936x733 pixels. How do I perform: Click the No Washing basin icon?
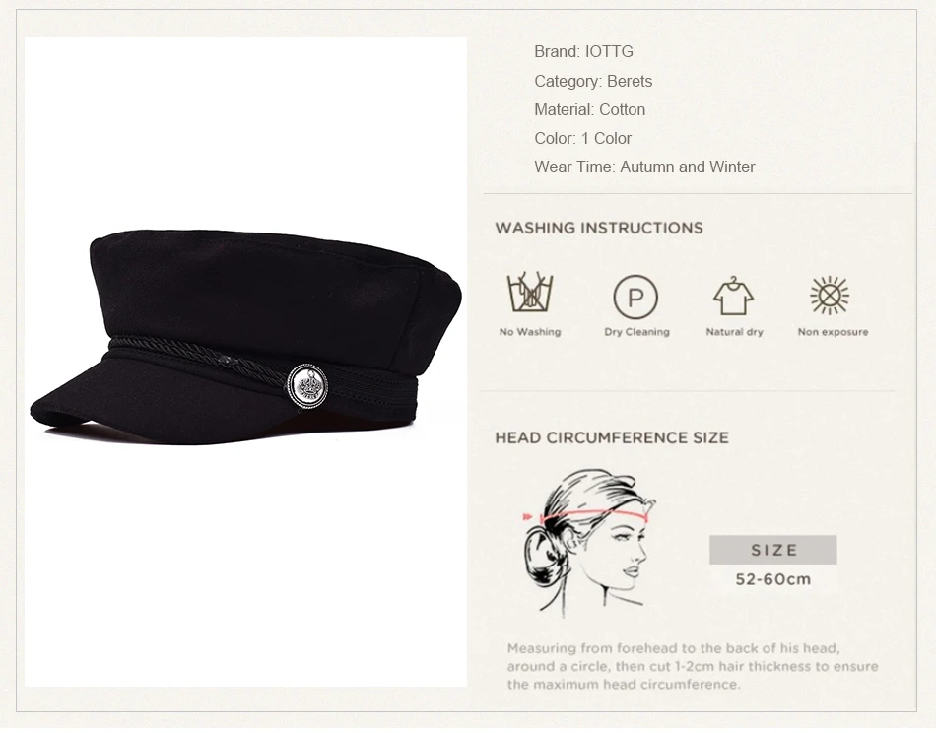(529, 293)
